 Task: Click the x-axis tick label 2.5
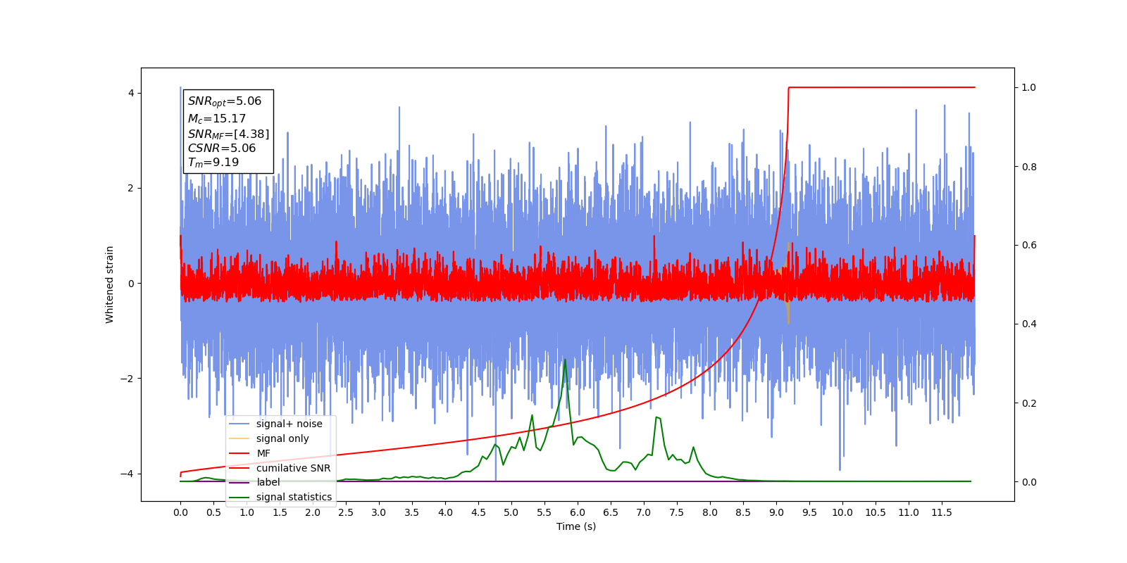click(x=346, y=512)
